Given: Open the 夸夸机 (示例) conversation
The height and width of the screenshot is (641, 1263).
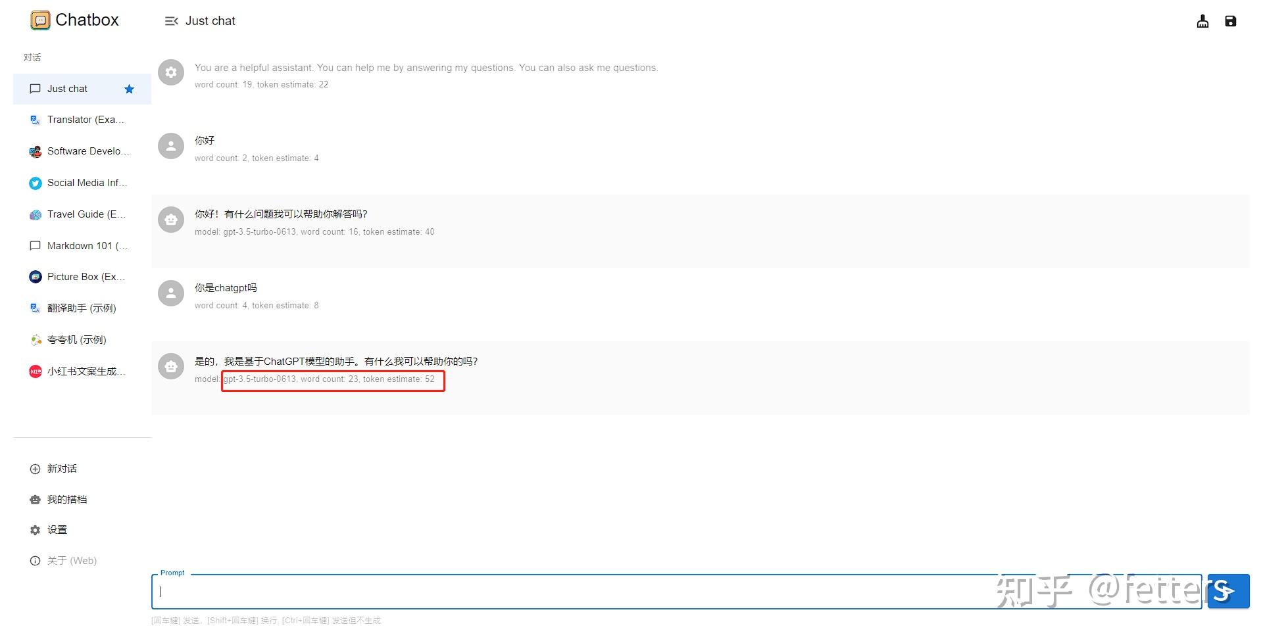Looking at the screenshot, I should tap(82, 340).
